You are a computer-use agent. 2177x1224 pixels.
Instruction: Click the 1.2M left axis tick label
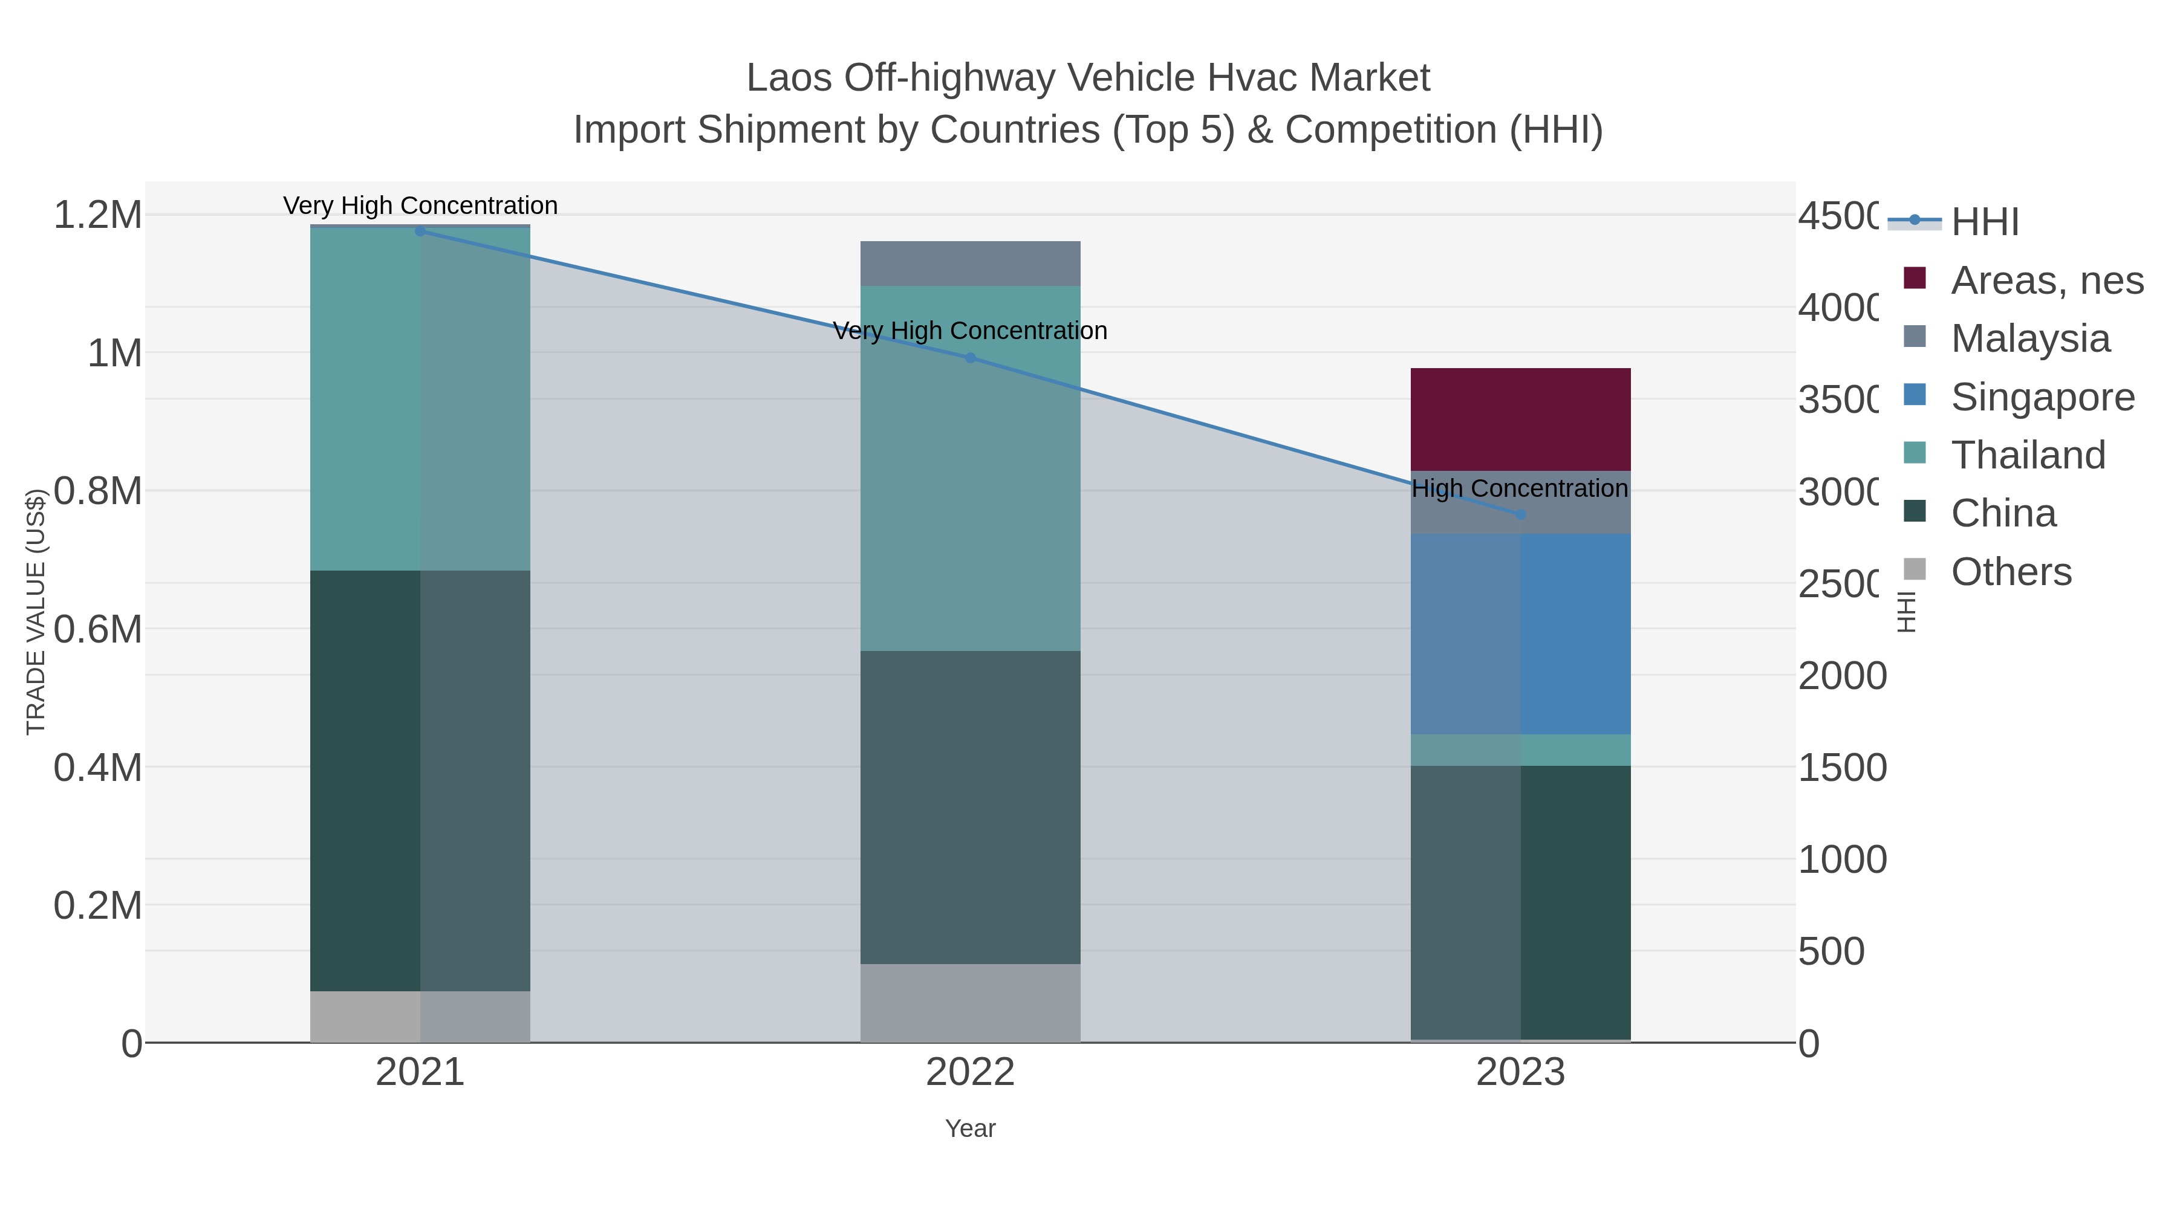click(98, 215)
